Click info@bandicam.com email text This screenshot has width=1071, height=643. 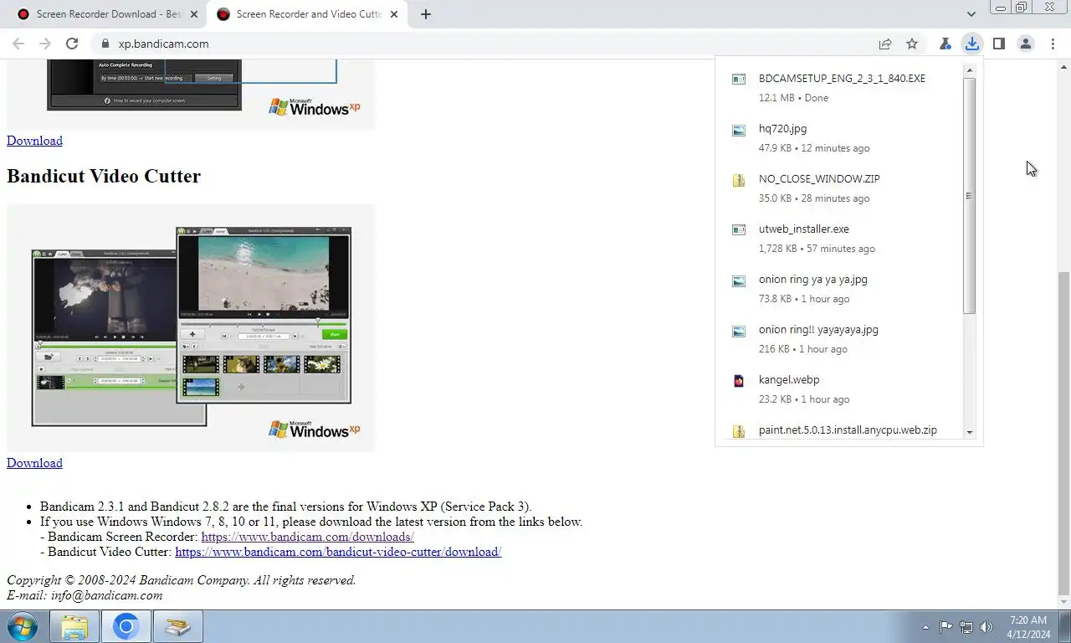[x=106, y=595]
